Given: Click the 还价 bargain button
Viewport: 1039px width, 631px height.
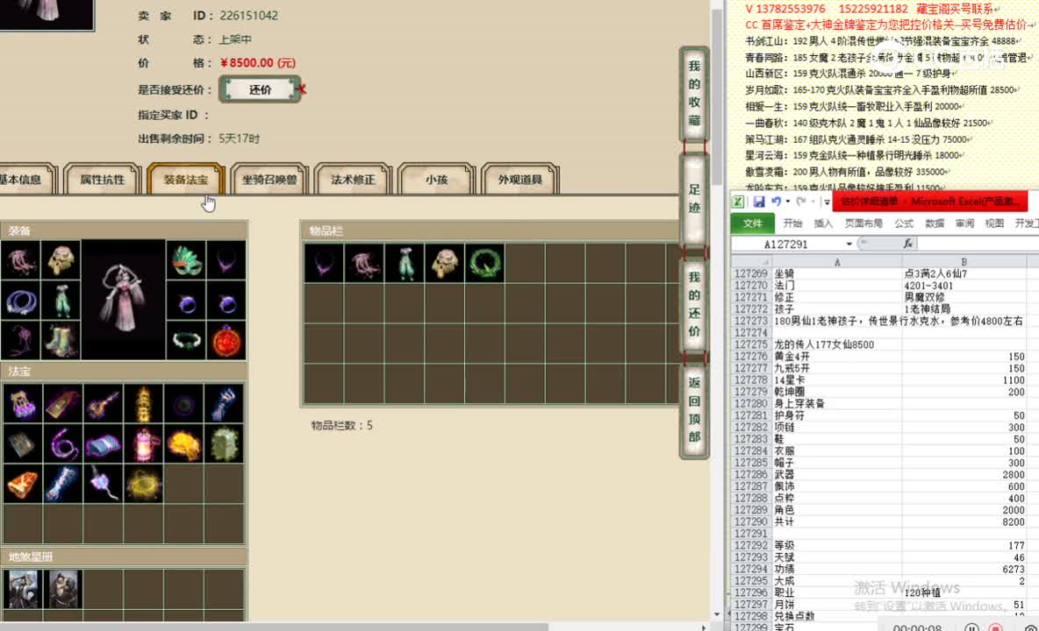Looking at the screenshot, I should coord(260,89).
